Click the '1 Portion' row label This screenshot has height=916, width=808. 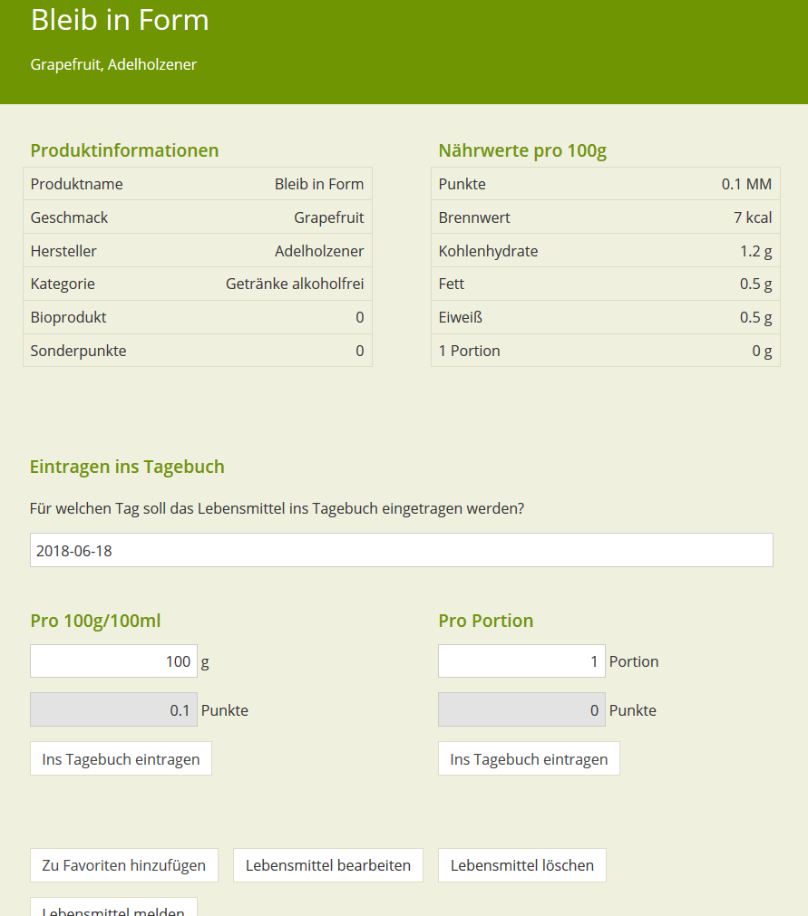[470, 351]
